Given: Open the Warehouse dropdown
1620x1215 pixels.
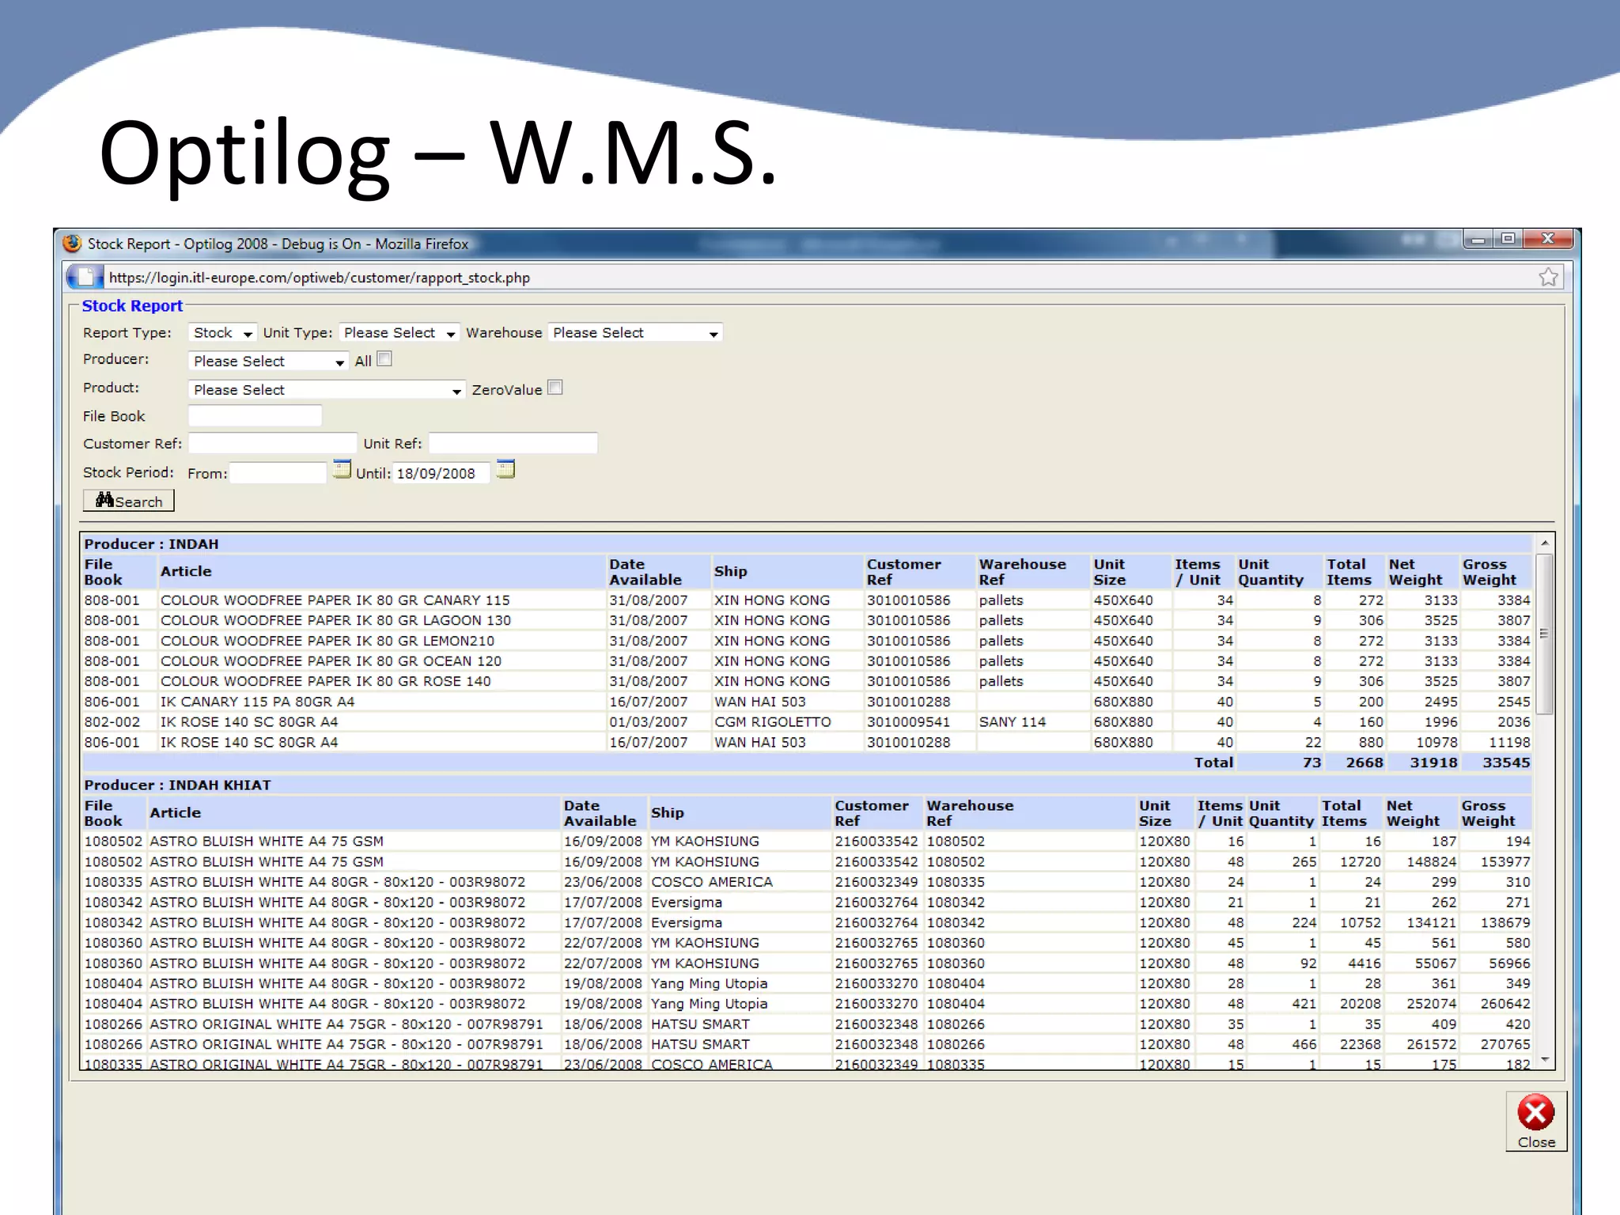Looking at the screenshot, I should (x=634, y=333).
